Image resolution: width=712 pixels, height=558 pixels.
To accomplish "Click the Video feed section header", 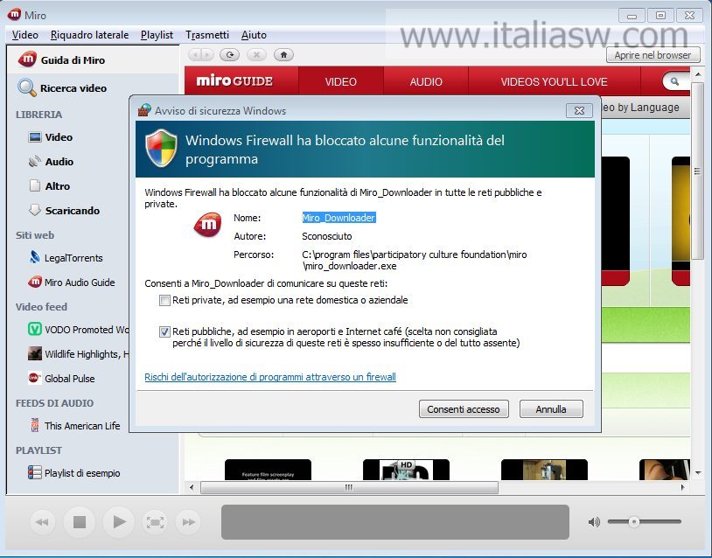I will [41, 307].
